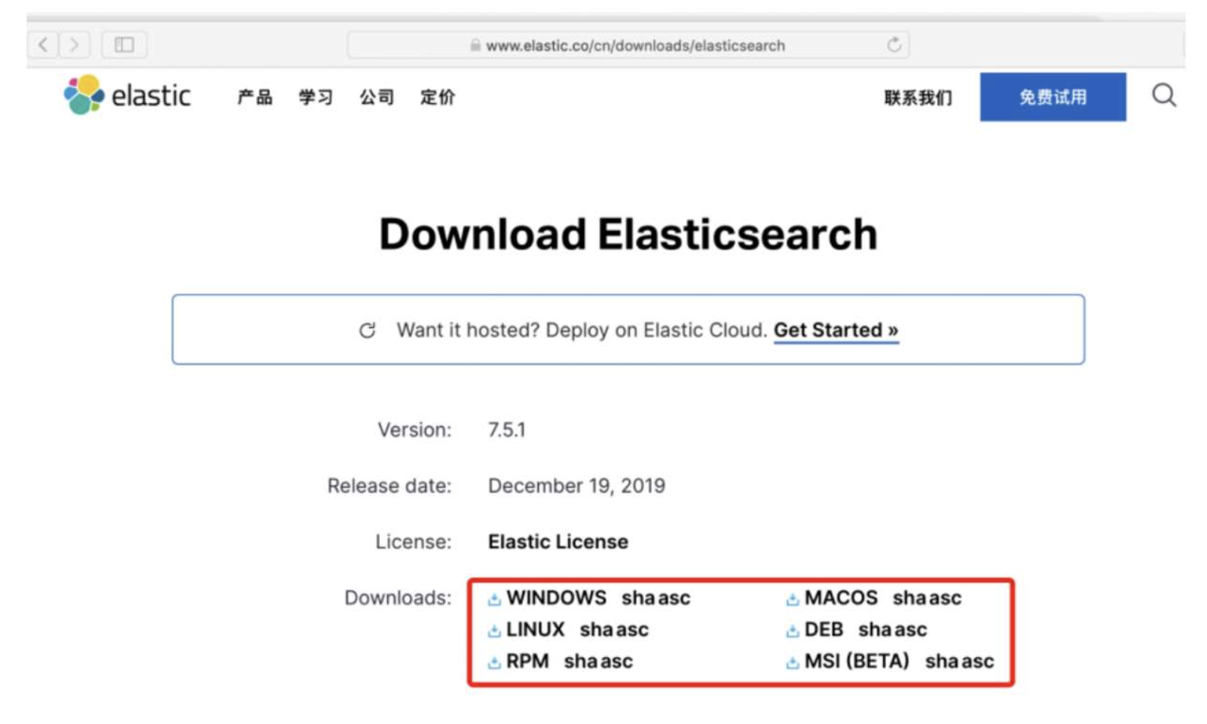Follow the Get Started link
This screenshot has width=1207, height=724.
836,330
